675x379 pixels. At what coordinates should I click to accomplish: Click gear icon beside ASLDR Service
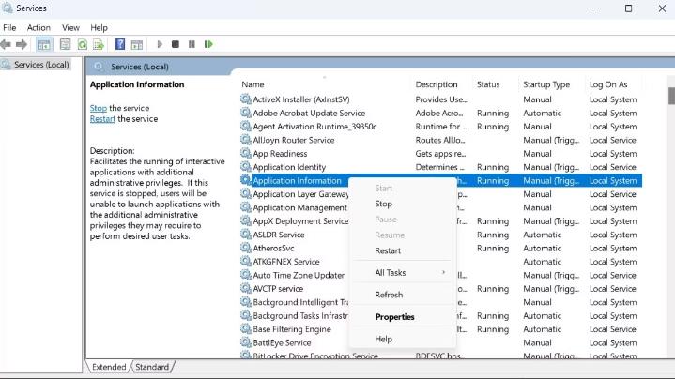click(246, 234)
